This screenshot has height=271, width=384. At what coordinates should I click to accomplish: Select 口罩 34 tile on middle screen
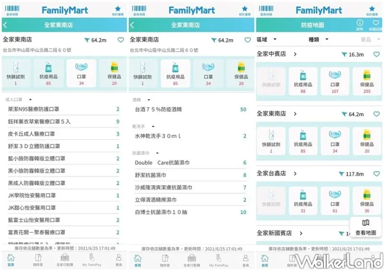pyautogui.click(x=208, y=73)
